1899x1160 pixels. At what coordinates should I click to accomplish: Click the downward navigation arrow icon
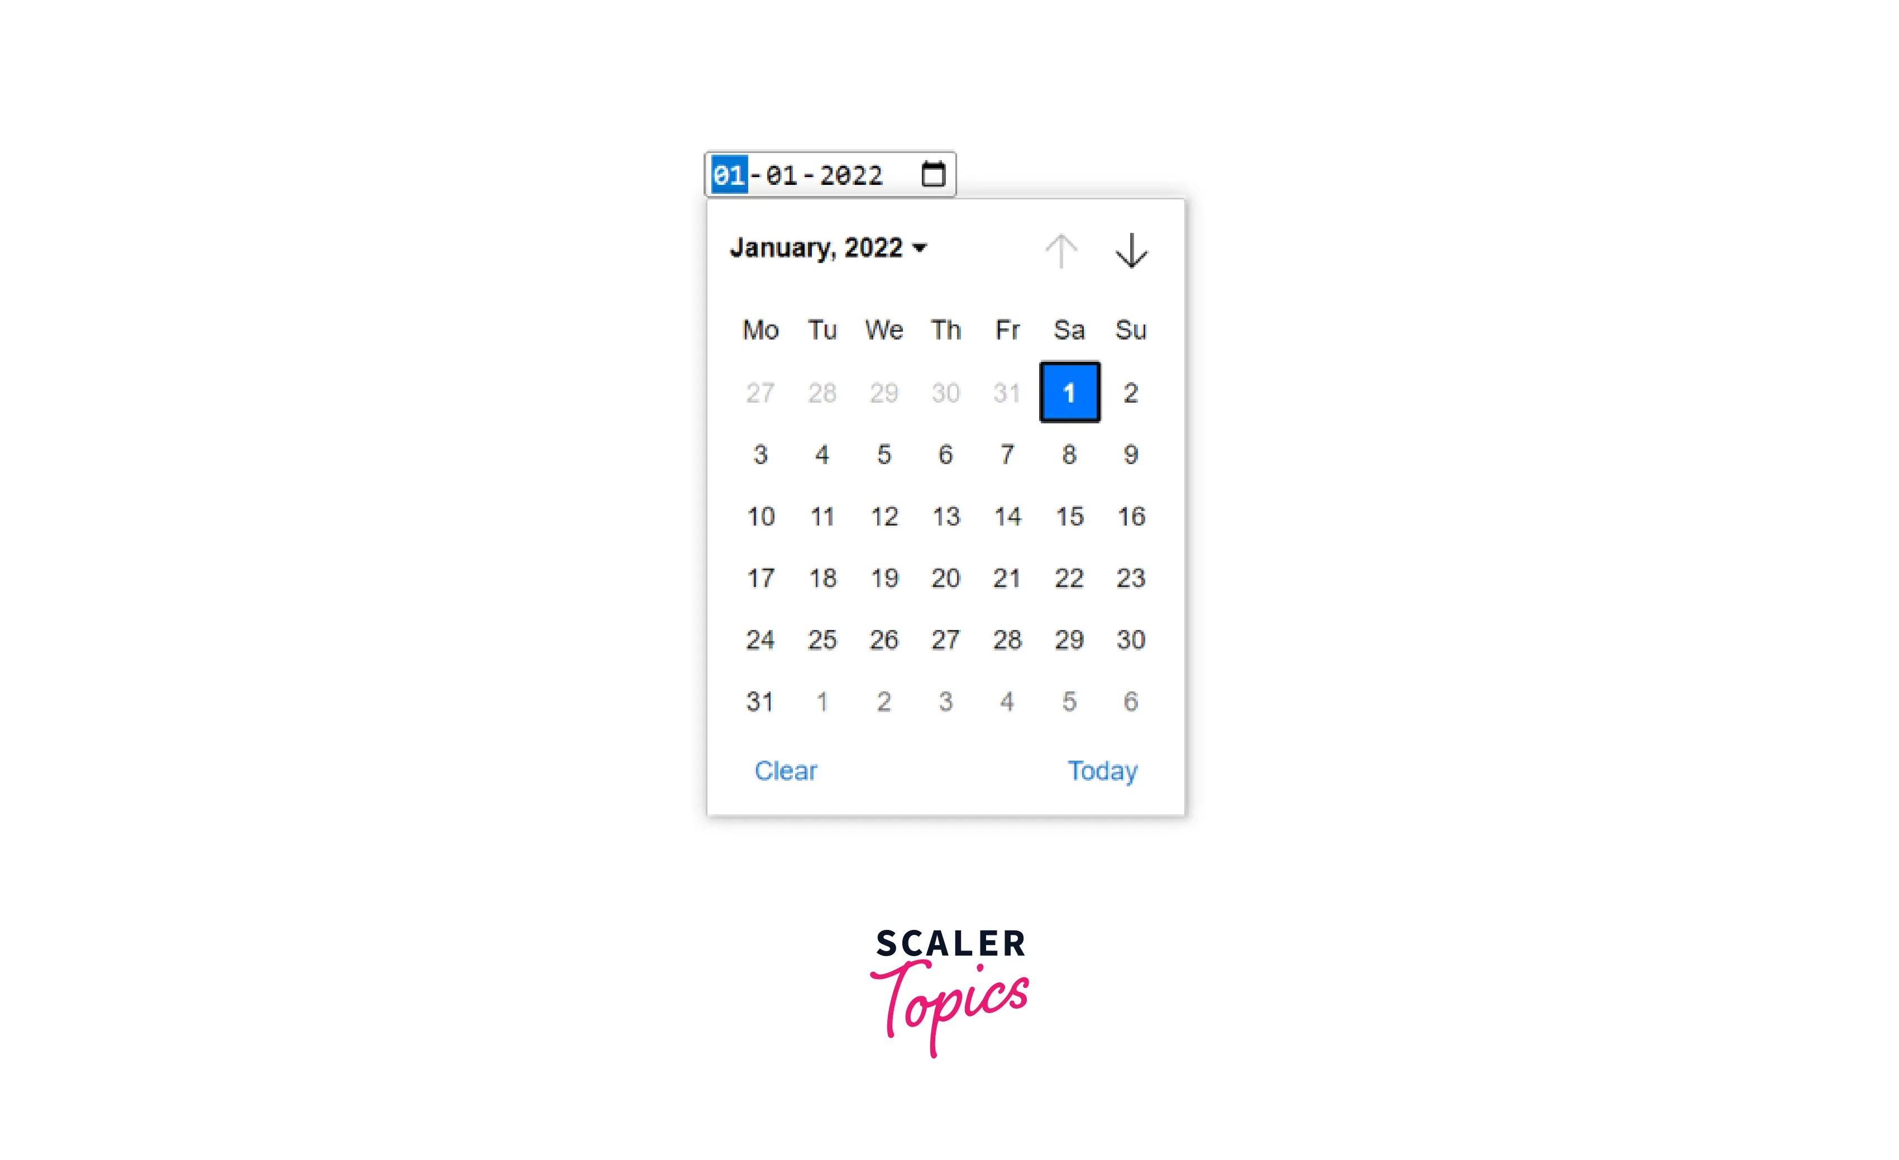point(1130,250)
